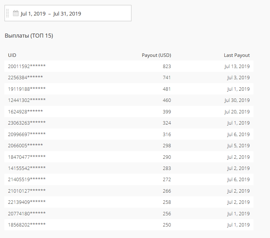Click payout value 290

pyautogui.click(x=167, y=157)
